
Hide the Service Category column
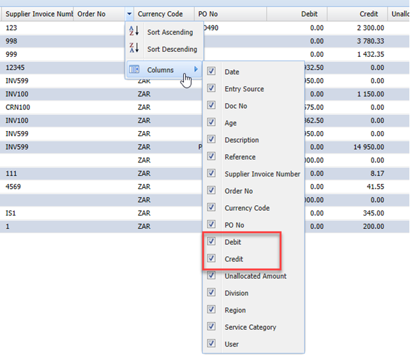(211, 327)
